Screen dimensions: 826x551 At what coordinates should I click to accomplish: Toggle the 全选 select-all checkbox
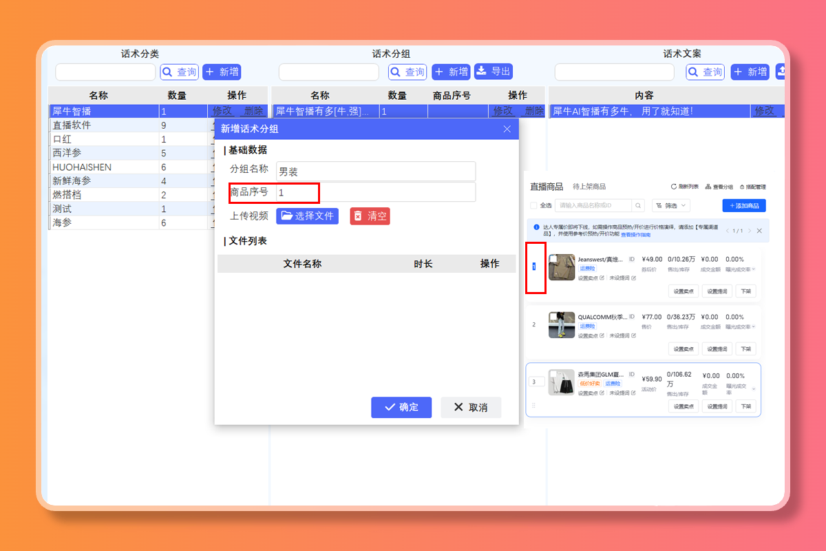pyautogui.click(x=533, y=205)
